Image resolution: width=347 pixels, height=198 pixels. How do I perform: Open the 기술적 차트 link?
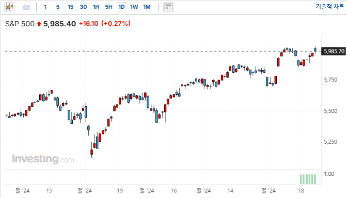point(330,7)
